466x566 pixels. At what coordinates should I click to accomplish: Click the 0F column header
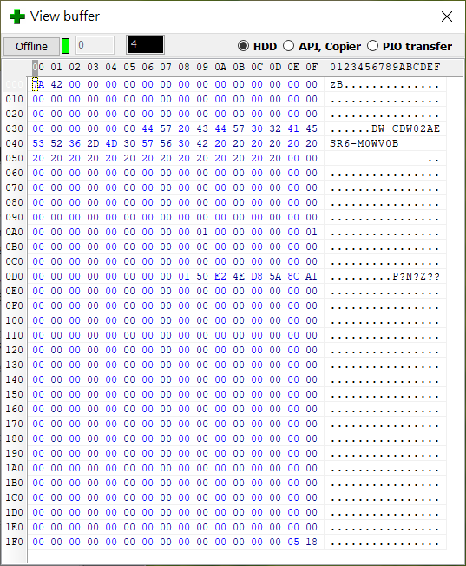tap(312, 67)
